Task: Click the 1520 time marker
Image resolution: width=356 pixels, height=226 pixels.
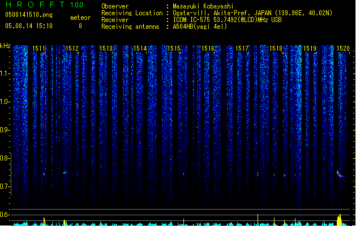Action: pyautogui.click(x=343, y=49)
